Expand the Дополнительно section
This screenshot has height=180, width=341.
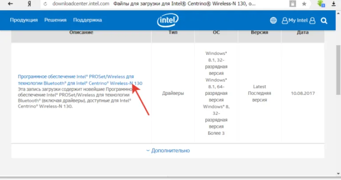coord(168,150)
